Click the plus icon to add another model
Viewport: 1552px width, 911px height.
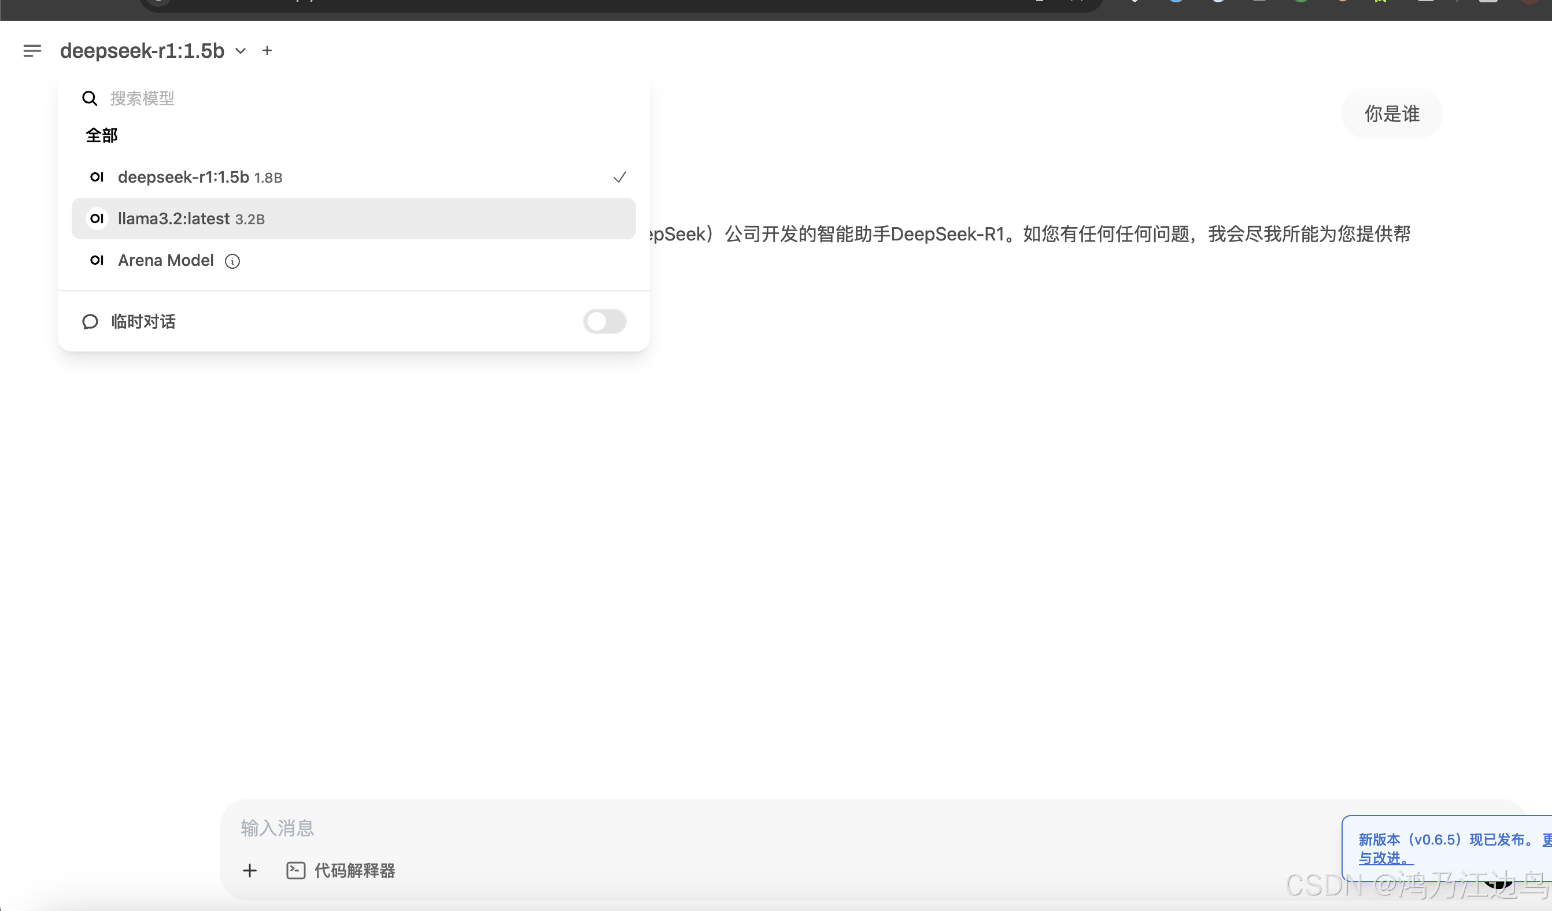point(267,50)
